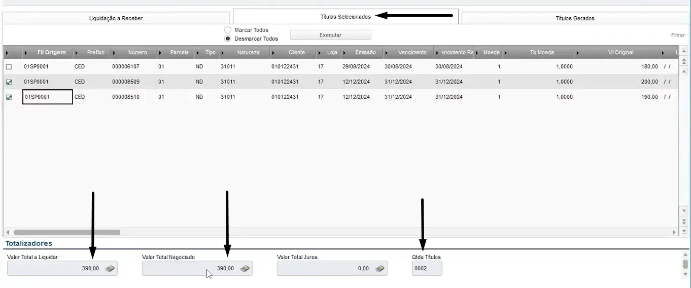This screenshot has height=288, width=691.
Task: Click money icon in Valor Total Negociado field
Action: point(245,269)
